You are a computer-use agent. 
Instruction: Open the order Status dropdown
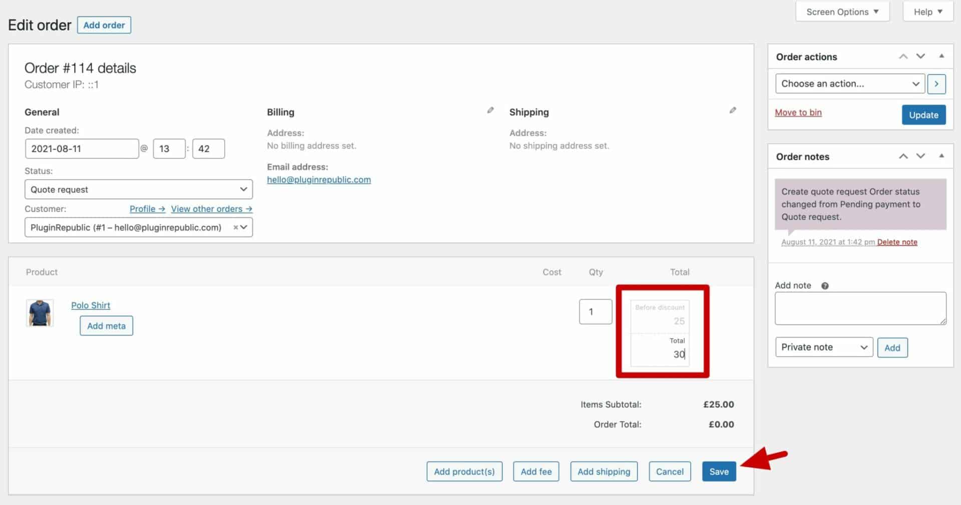(138, 189)
